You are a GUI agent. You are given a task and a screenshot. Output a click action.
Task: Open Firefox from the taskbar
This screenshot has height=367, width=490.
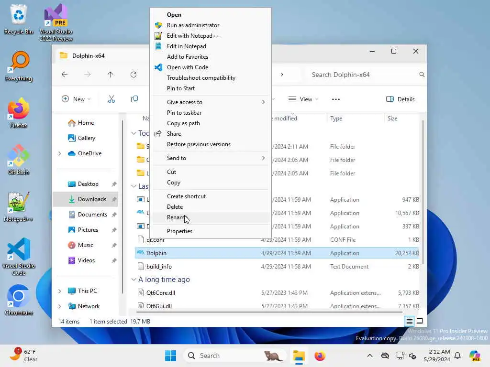point(320,356)
